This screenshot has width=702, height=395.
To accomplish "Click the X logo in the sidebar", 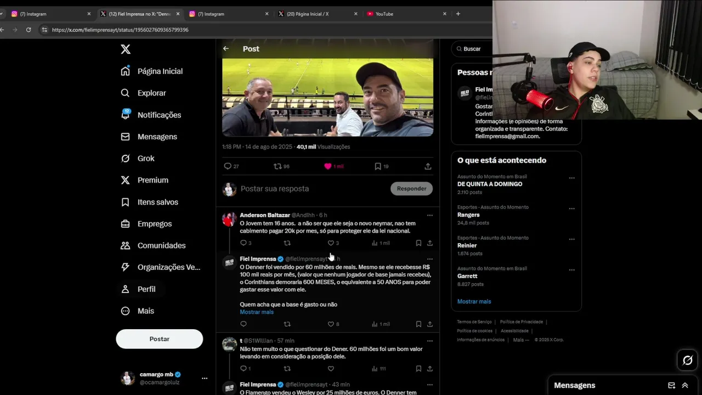I will point(126,49).
